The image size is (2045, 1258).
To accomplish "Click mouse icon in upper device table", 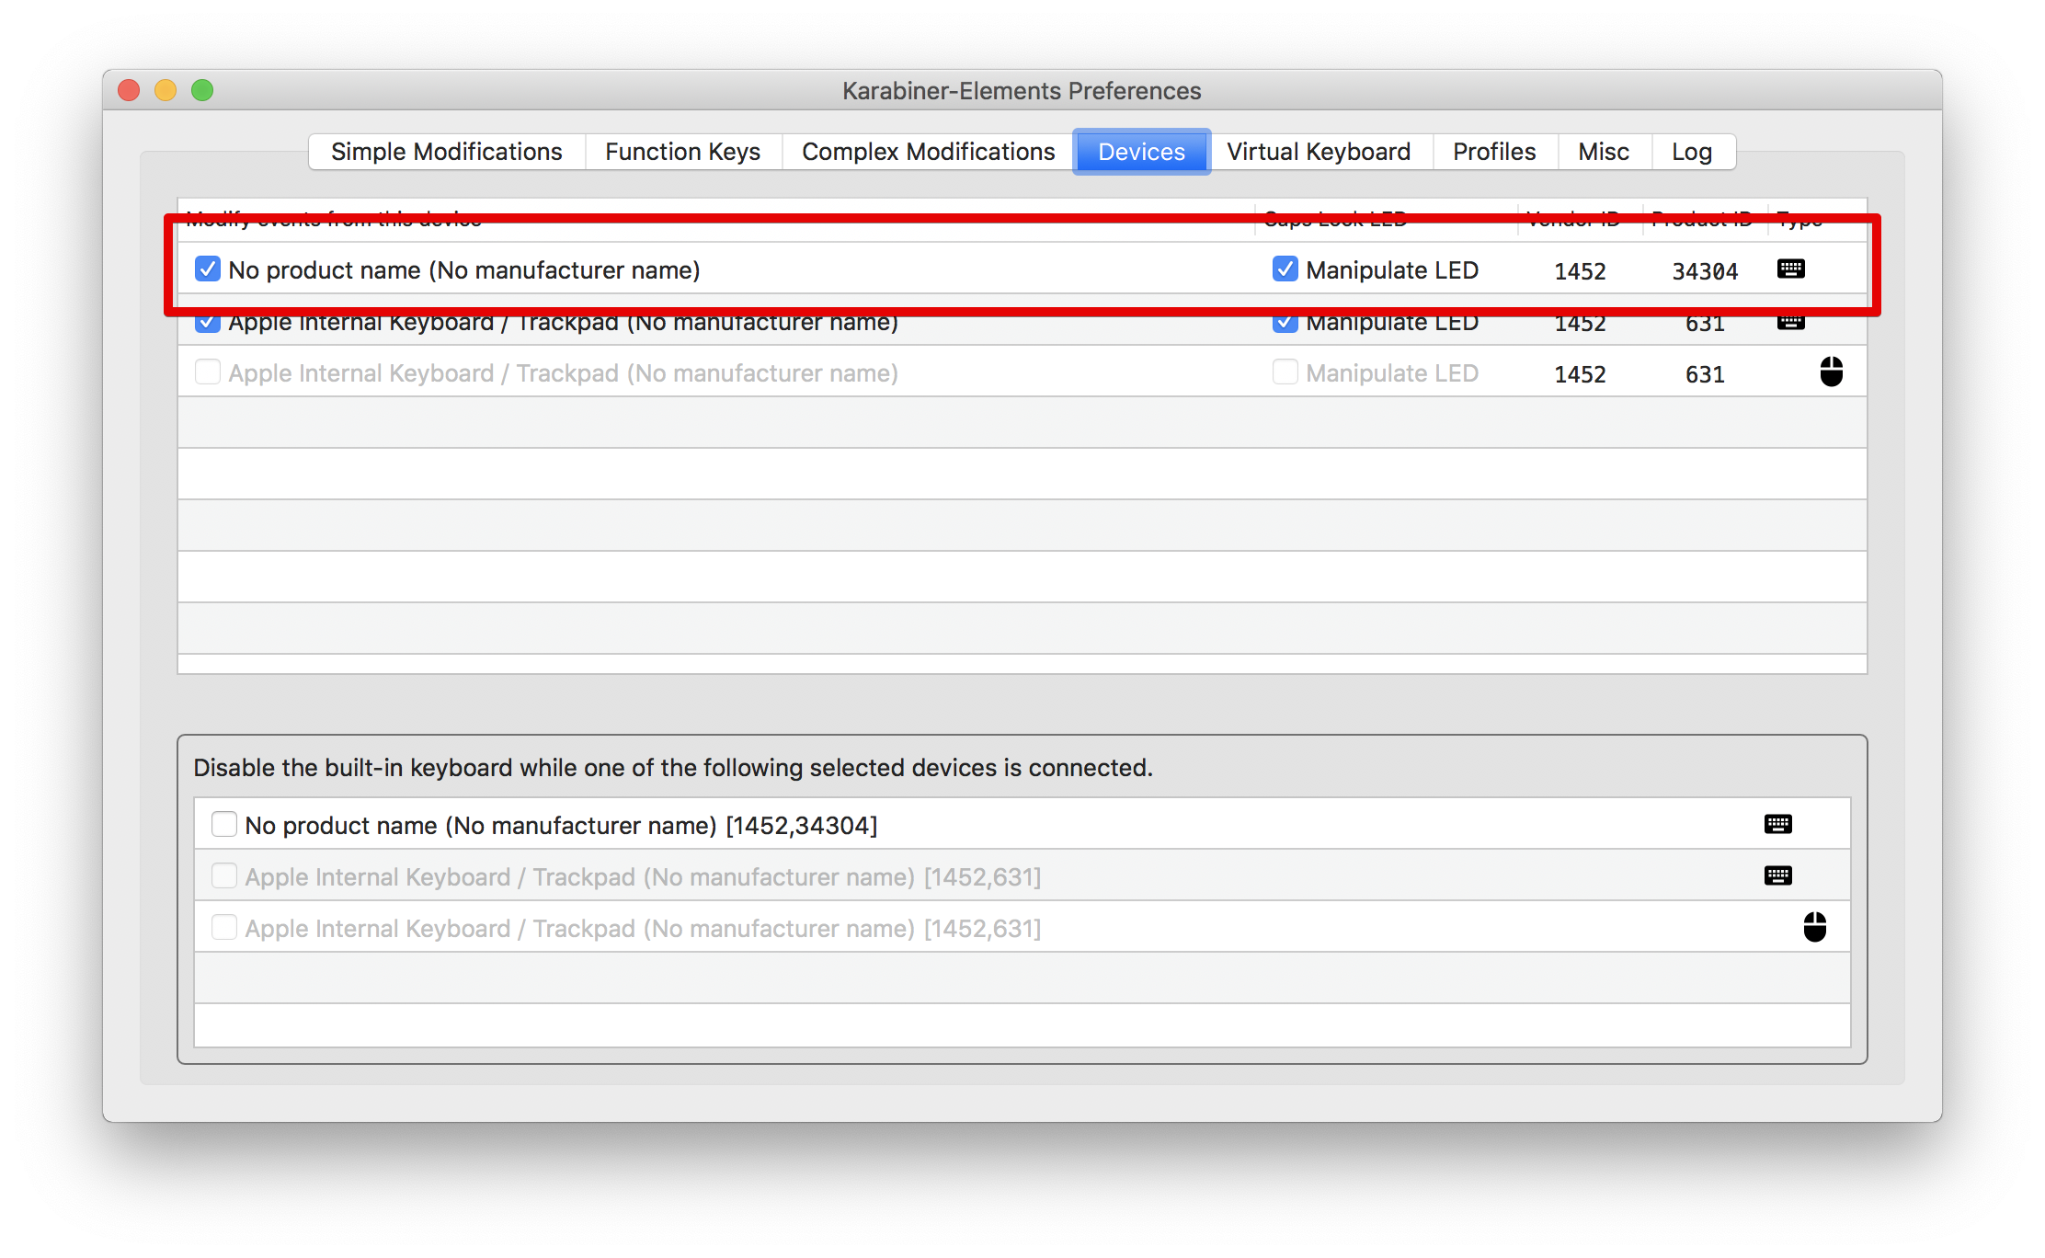I will coord(1831,372).
